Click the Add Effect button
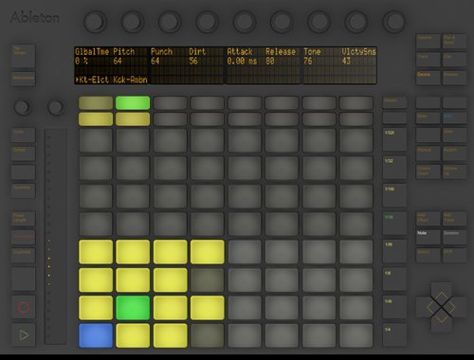 tap(428, 219)
